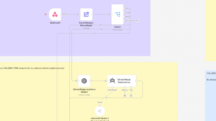
Task: Click the 'Chat Model' label
Action: 112,90
